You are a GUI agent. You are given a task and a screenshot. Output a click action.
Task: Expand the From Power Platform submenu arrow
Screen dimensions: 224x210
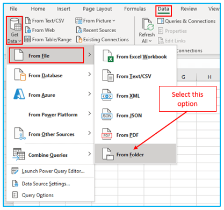(x=90, y=113)
